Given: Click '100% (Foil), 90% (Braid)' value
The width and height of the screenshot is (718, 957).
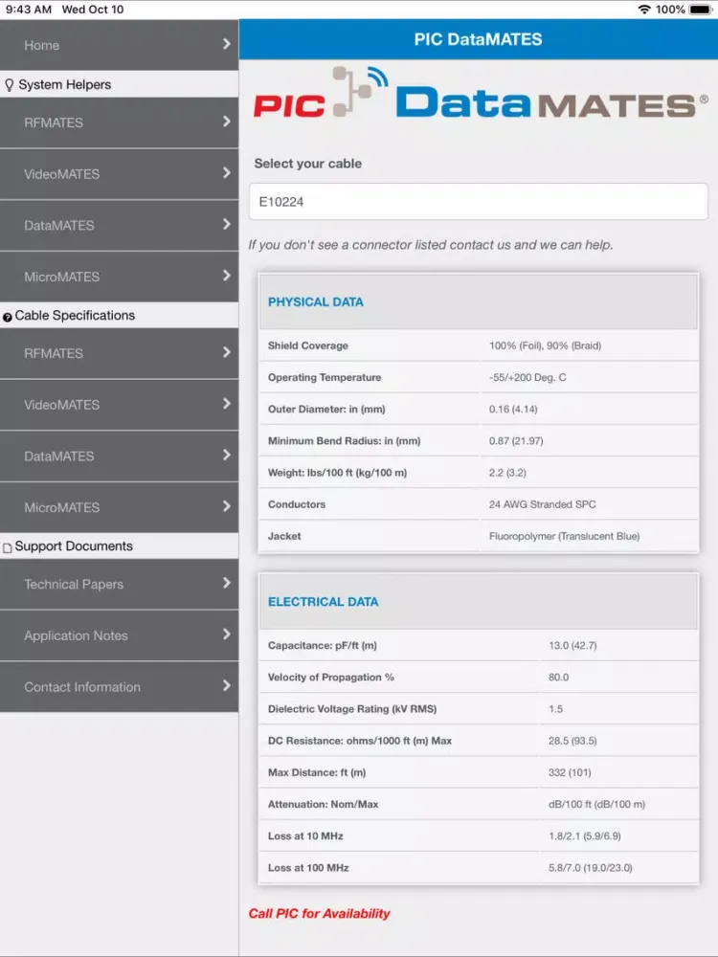Looking at the screenshot, I should tap(545, 345).
